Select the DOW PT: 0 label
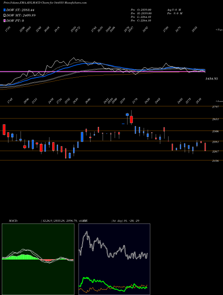The width and height of the screenshot is (223, 295). tap(15, 21)
